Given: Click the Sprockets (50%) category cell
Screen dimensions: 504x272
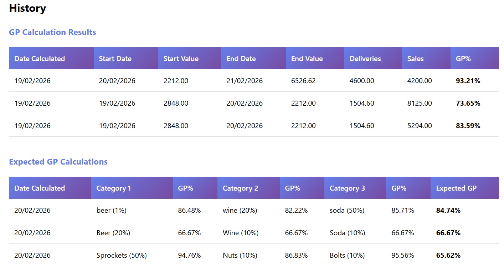Looking at the screenshot, I should tap(121, 255).
